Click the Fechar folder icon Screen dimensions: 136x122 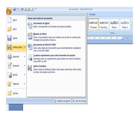(10, 93)
